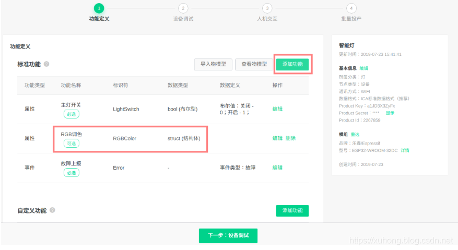Viewport: 458px width, 250px height.
Task: Click the 必选 tag under 主灯开关
Action: [x=71, y=114]
